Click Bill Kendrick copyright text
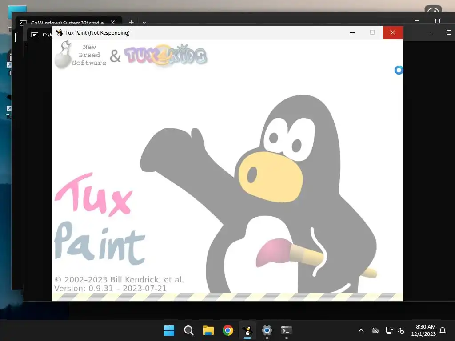Image resolution: width=455 pixels, height=341 pixels. [x=119, y=280]
